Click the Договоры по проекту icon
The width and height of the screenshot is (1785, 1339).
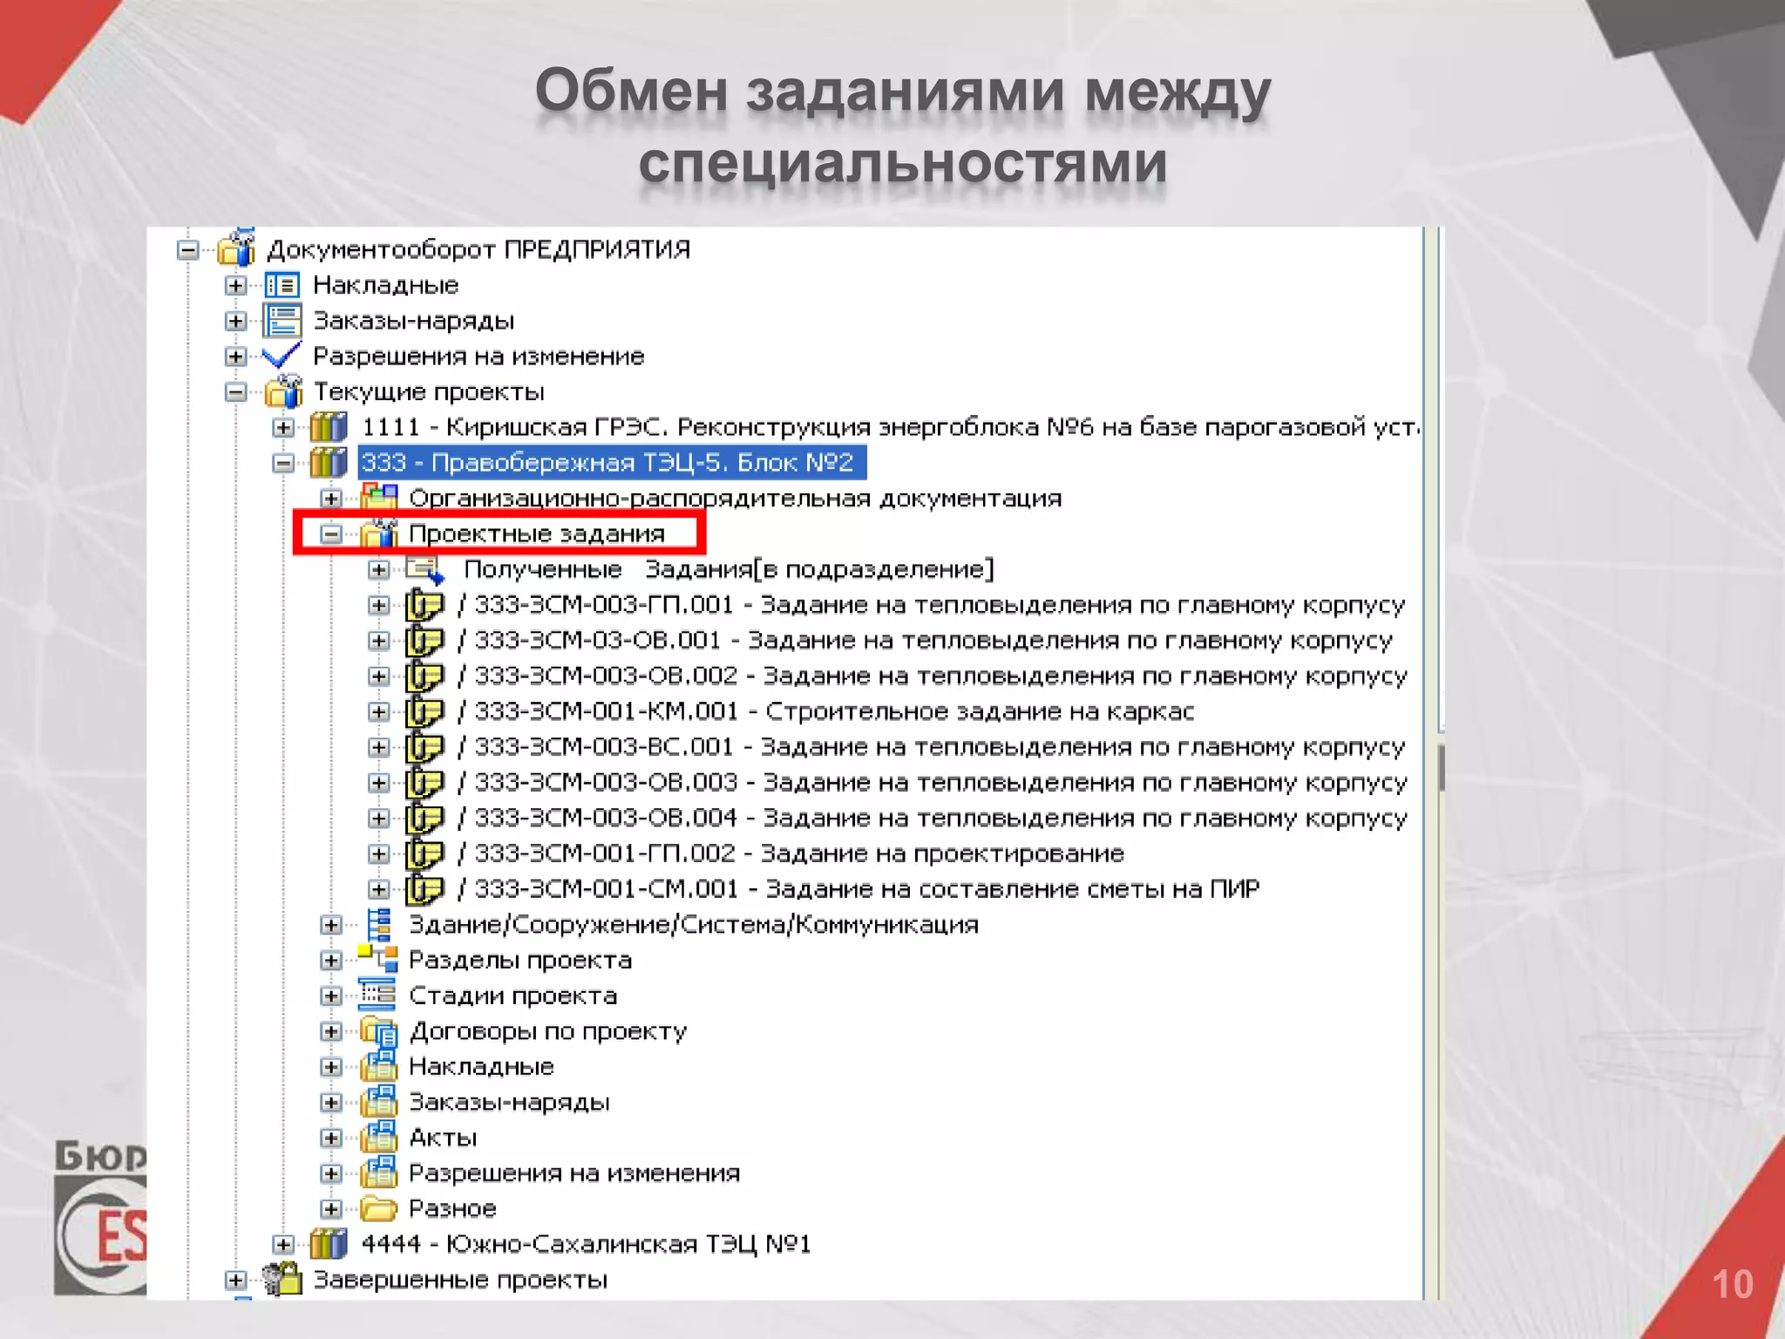379,1031
